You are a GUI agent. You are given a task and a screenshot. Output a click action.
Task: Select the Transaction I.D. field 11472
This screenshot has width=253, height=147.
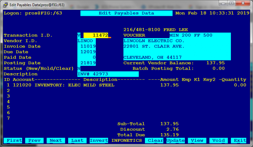pyautogui.click(x=96, y=35)
